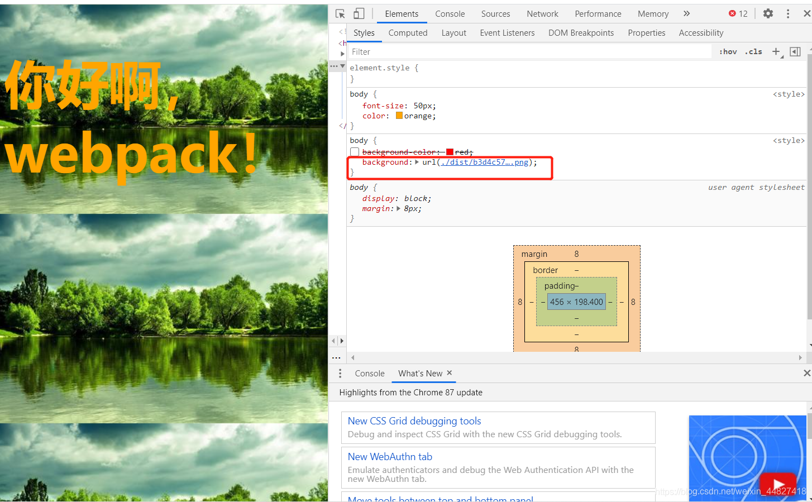
Task: Open DOM Breakpoints sub-tab
Action: [581, 33]
